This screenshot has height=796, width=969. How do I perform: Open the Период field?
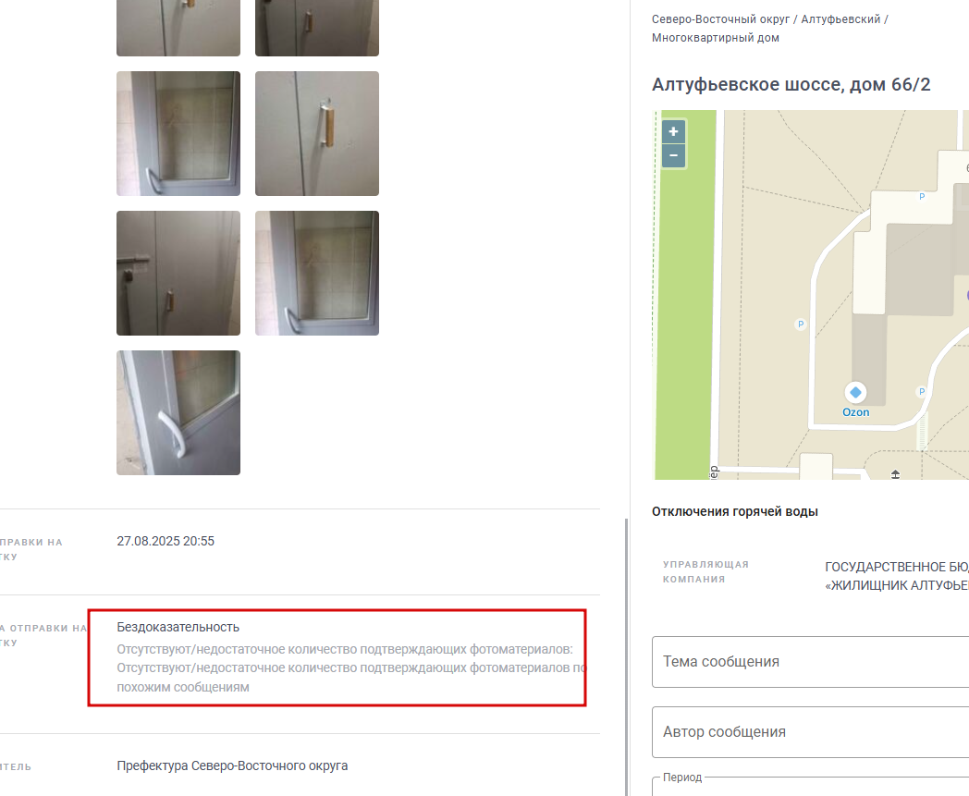pos(810,786)
